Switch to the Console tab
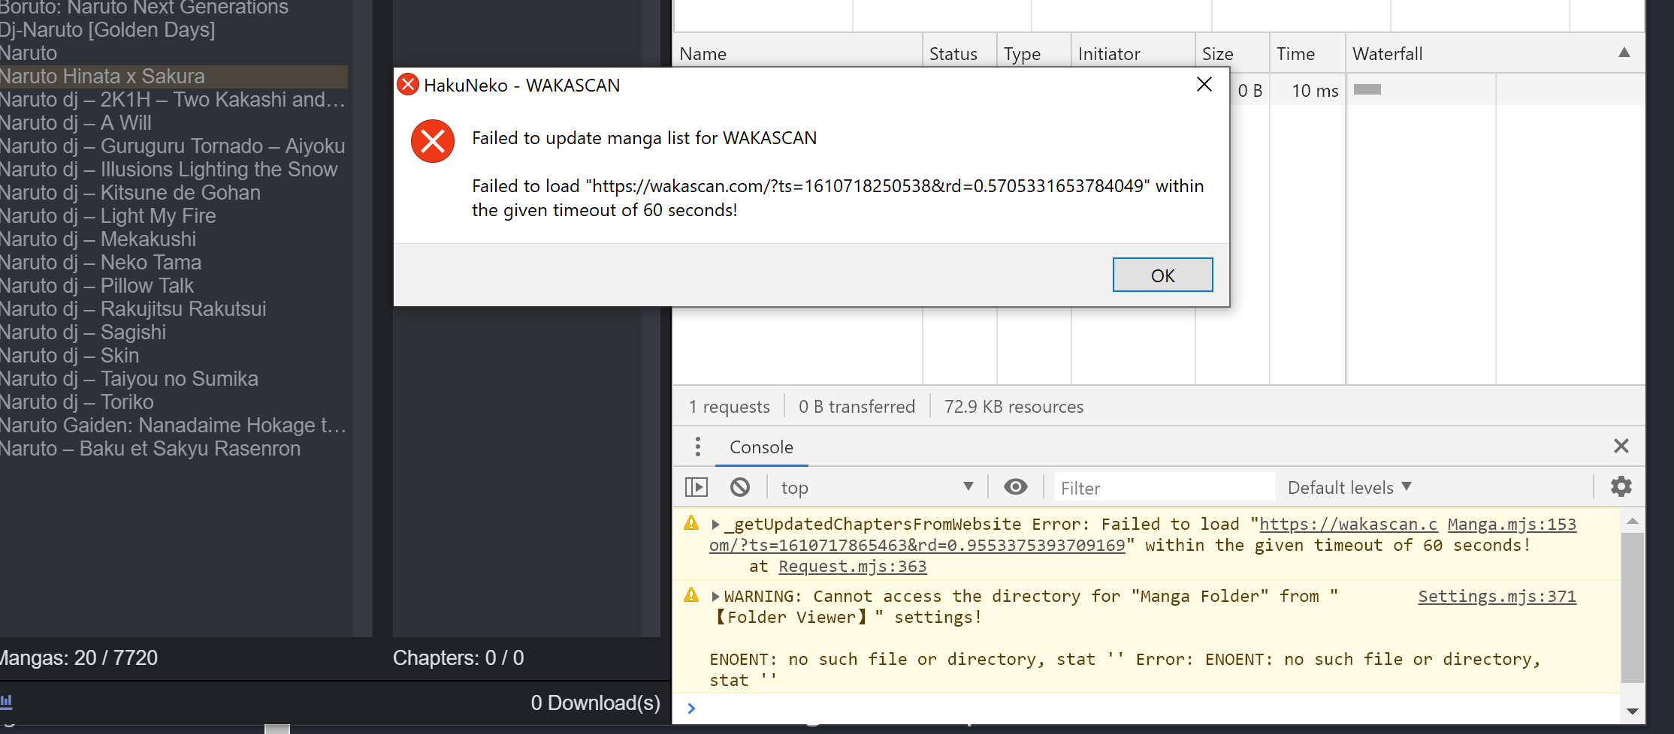1674x734 pixels. (x=761, y=447)
